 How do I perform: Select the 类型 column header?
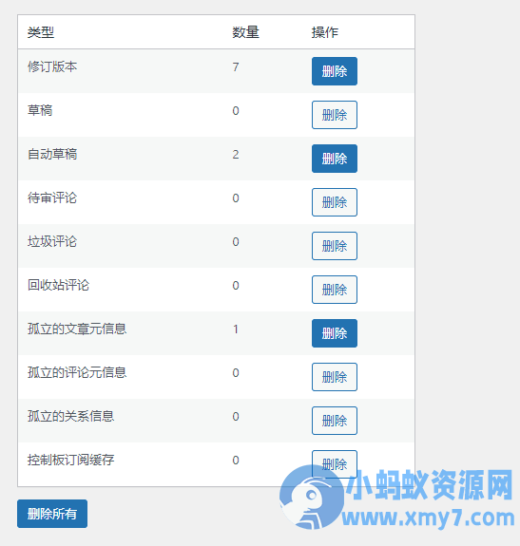41,32
